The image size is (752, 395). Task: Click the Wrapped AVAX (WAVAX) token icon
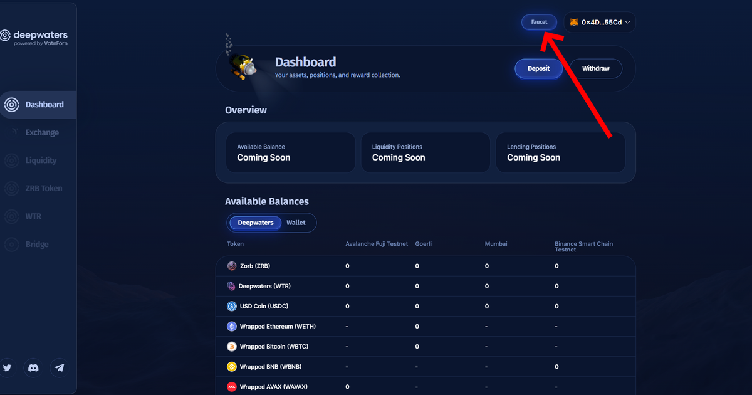232,387
